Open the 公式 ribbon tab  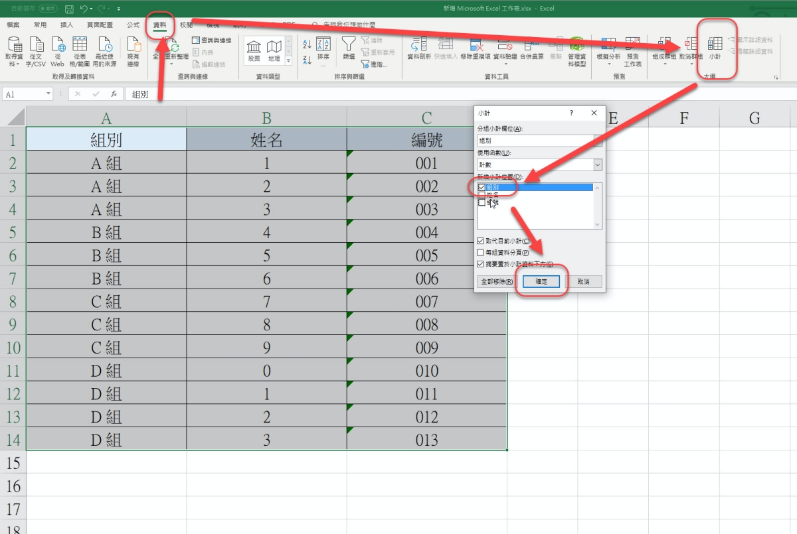[133, 25]
